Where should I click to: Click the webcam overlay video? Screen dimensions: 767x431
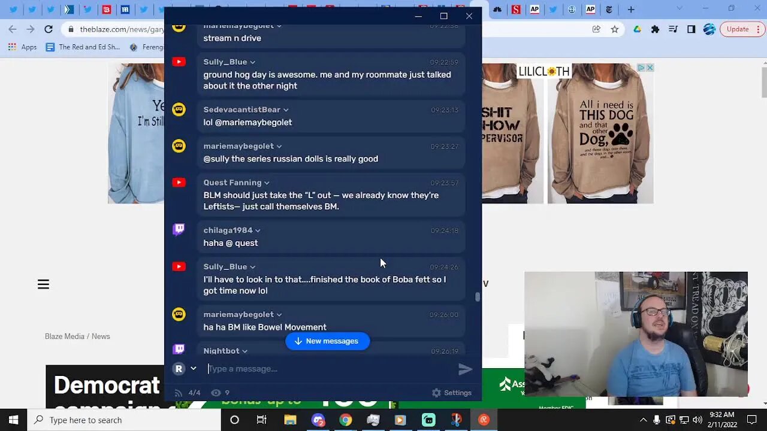(636, 334)
